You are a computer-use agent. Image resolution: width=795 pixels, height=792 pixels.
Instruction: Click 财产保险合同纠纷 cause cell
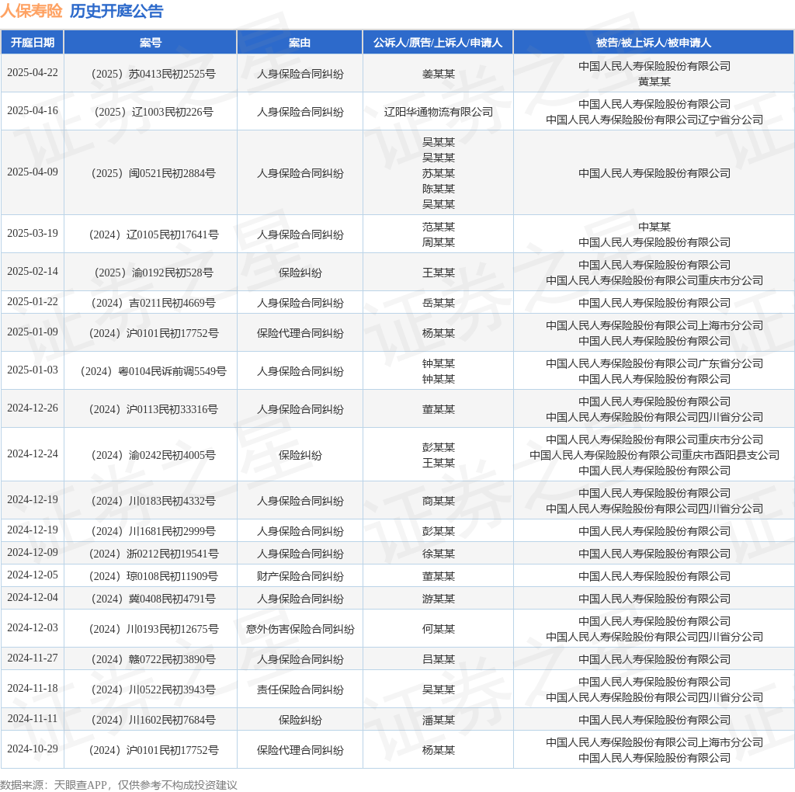tap(300, 576)
